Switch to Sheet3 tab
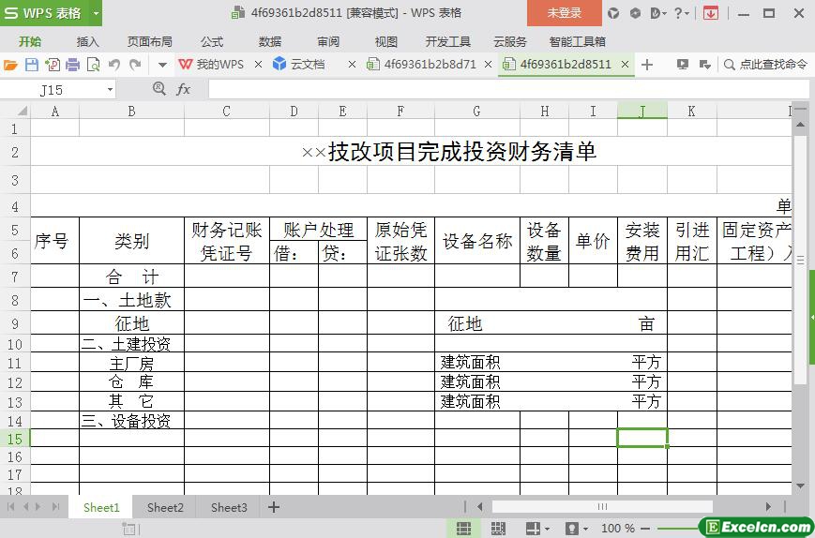 click(229, 507)
